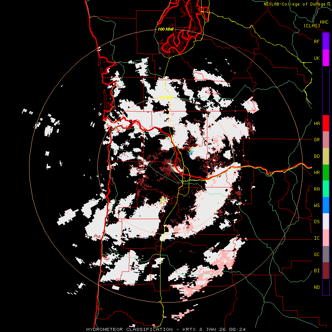Screen dimensions: 332x332
Task: Select the light pink IC legend swatch
Action: [326, 238]
